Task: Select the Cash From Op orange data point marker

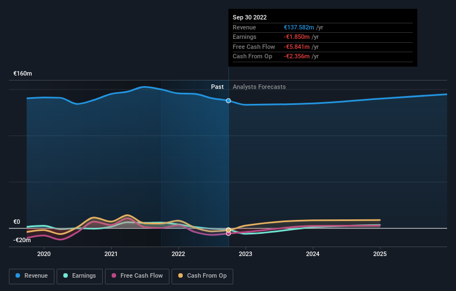Action: coord(228,230)
